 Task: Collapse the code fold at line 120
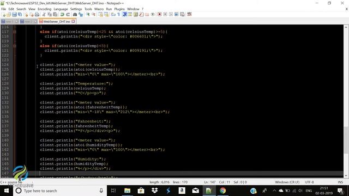15,46
